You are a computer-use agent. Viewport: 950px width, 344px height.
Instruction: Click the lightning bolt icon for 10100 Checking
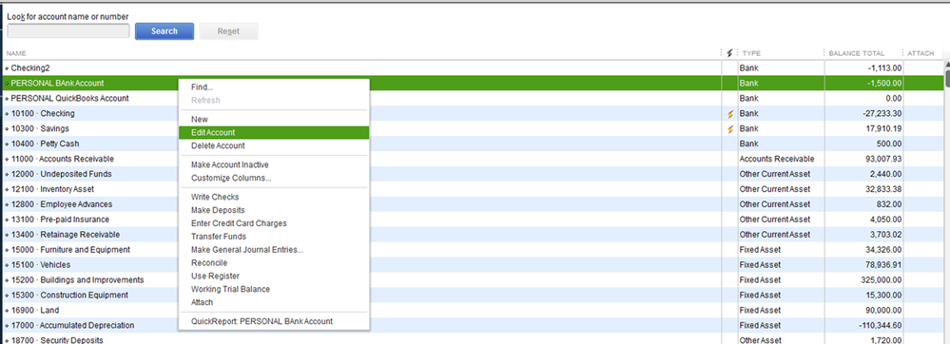729,113
